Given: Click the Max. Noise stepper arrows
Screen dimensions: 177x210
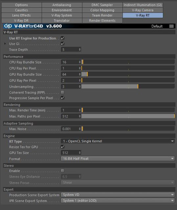Looking at the screenshot, I should tap(80, 129).
